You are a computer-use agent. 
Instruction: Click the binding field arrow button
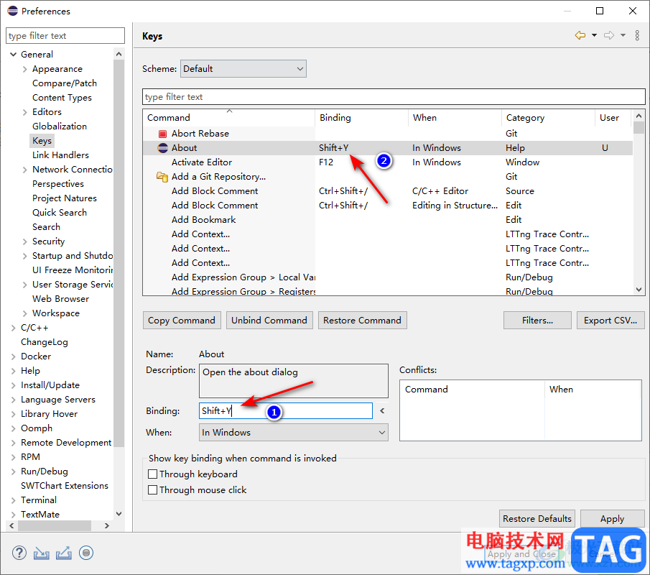(382, 410)
